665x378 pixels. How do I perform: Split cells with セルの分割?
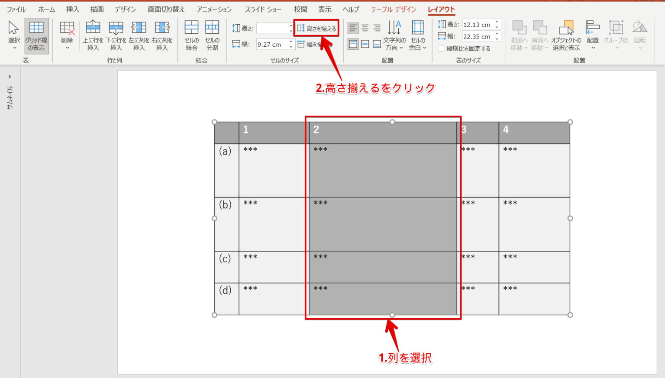coord(212,36)
